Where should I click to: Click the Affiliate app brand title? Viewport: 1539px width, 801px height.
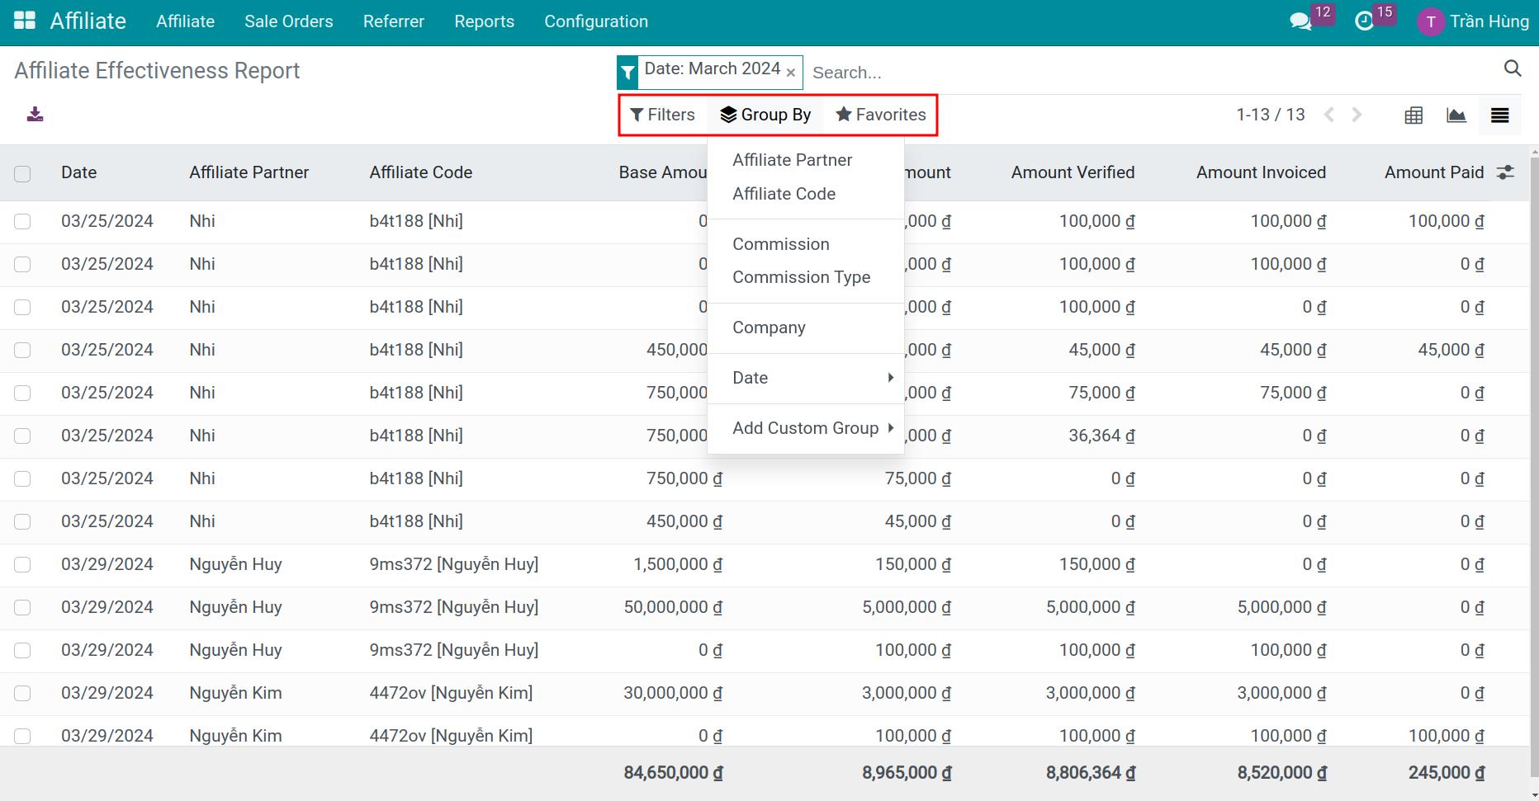(88, 21)
